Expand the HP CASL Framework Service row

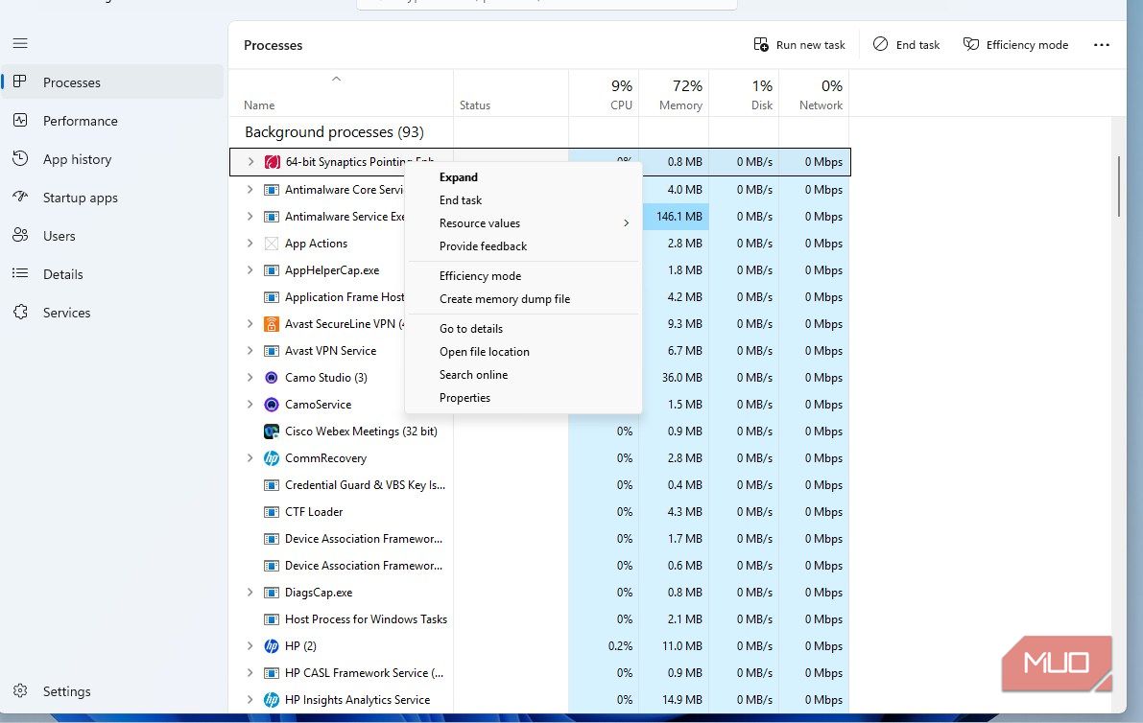[x=250, y=673]
